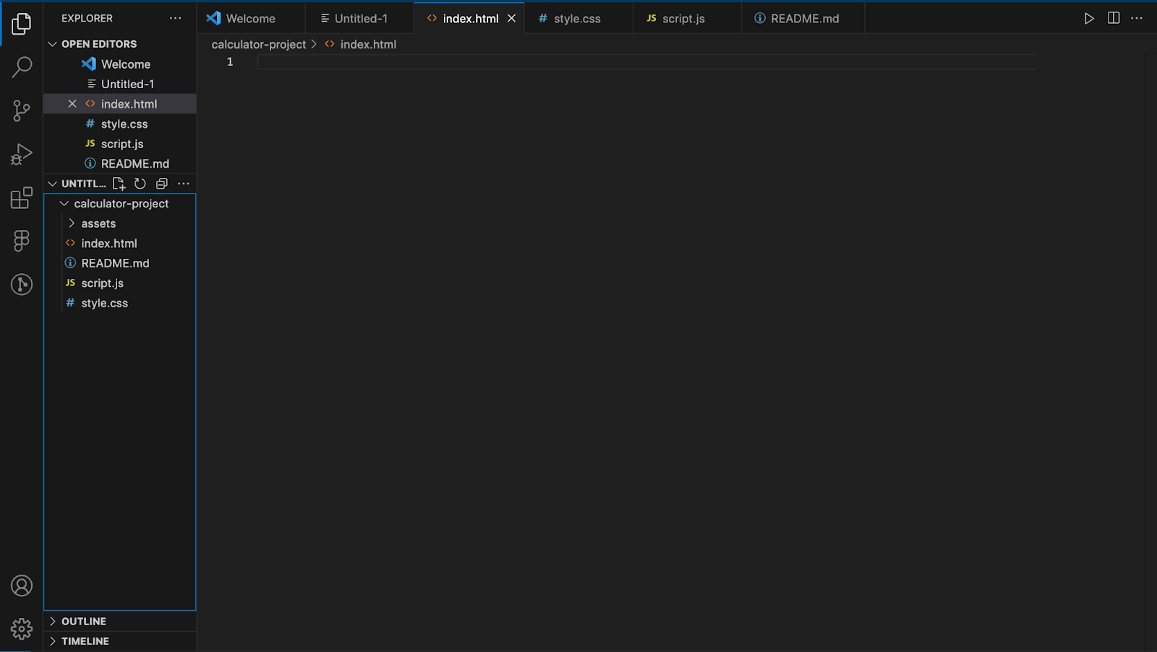Click index.html in the breadcrumb
The image size is (1157, 652).
click(368, 44)
